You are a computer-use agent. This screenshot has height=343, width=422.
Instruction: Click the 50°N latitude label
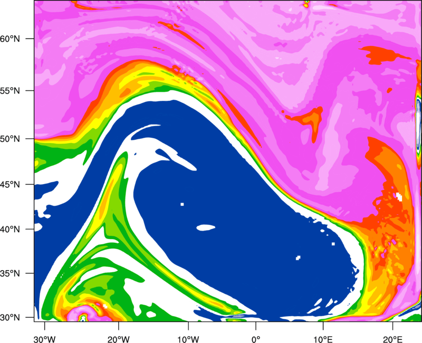click(x=10, y=139)
